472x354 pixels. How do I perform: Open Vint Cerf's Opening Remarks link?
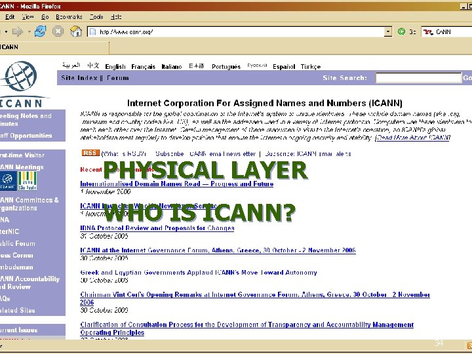pyautogui.click(x=255, y=294)
